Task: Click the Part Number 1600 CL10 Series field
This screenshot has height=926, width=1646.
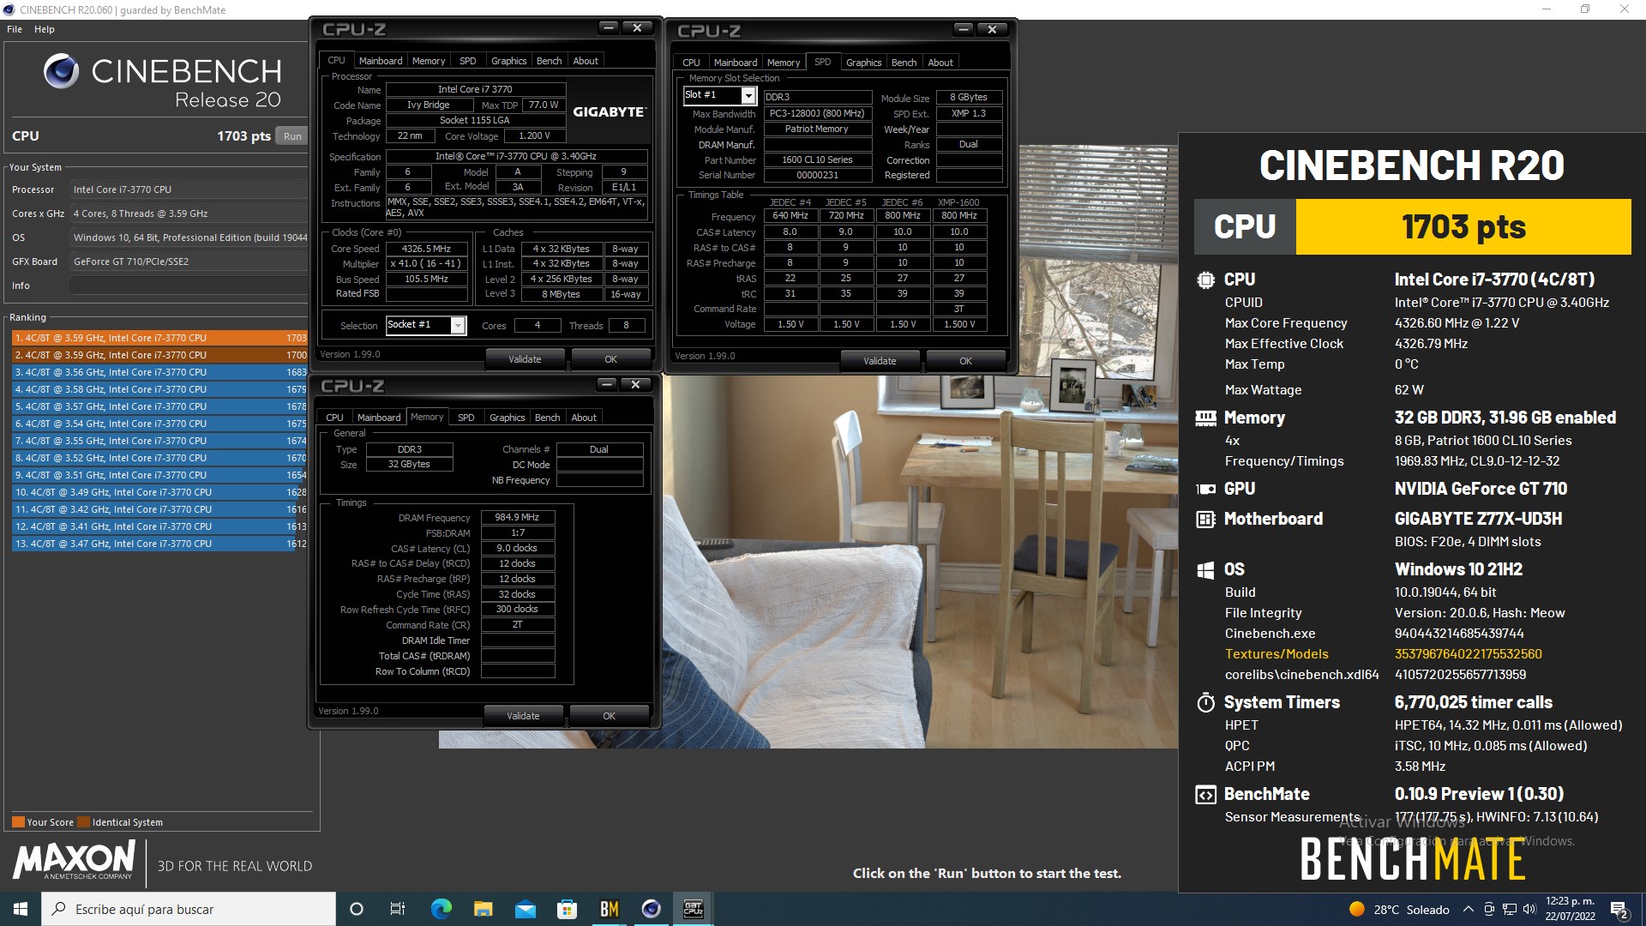Action: (x=817, y=160)
